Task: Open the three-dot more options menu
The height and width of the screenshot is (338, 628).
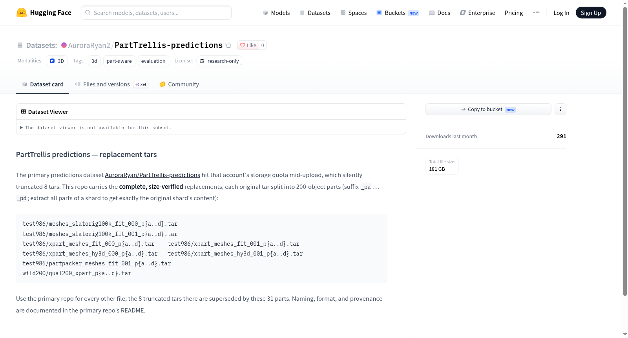Action: (x=560, y=109)
